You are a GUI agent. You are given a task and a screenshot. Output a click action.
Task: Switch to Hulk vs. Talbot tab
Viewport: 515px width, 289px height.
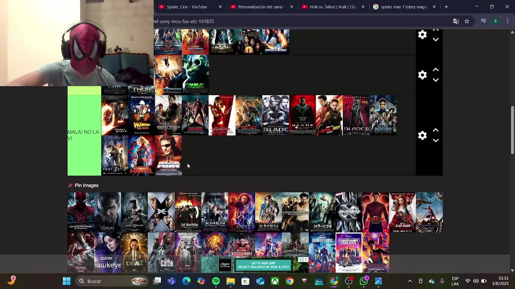(333, 7)
